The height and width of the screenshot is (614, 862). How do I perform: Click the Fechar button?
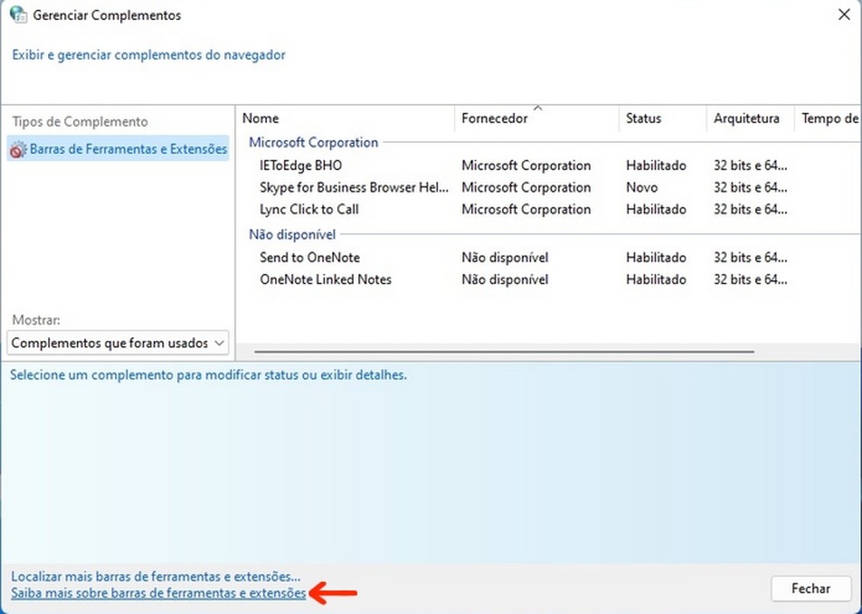[811, 589]
